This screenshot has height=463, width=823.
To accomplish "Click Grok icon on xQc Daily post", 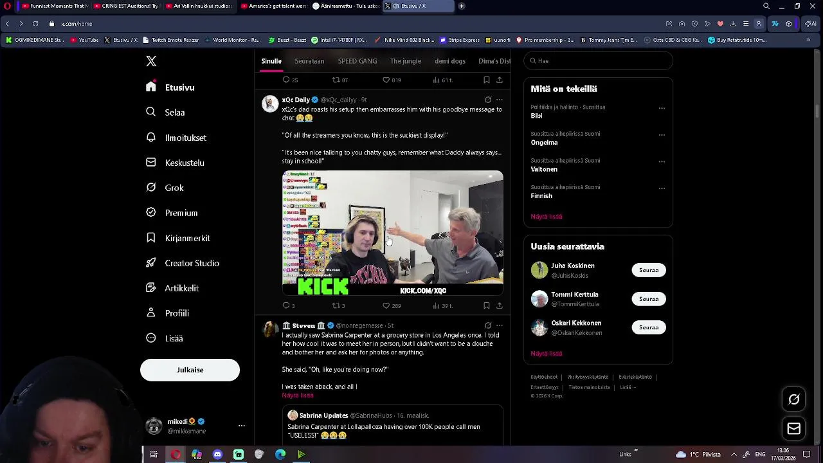I will [x=488, y=100].
